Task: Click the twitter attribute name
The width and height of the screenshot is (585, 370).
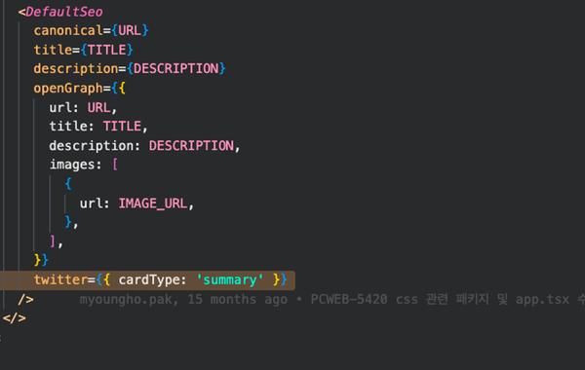Action: click(x=60, y=279)
